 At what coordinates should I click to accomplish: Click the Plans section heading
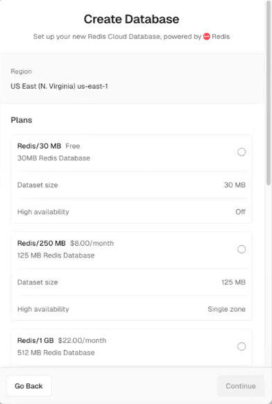point(22,120)
